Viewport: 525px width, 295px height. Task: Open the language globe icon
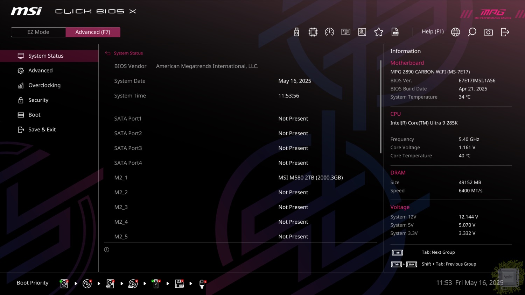pyautogui.click(x=455, y=32)
